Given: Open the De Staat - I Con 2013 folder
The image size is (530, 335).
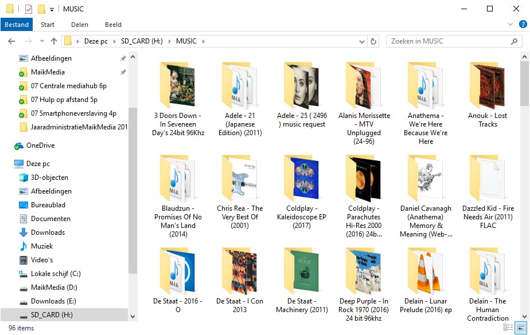Looking at the screenshot, I should point(240,280).
